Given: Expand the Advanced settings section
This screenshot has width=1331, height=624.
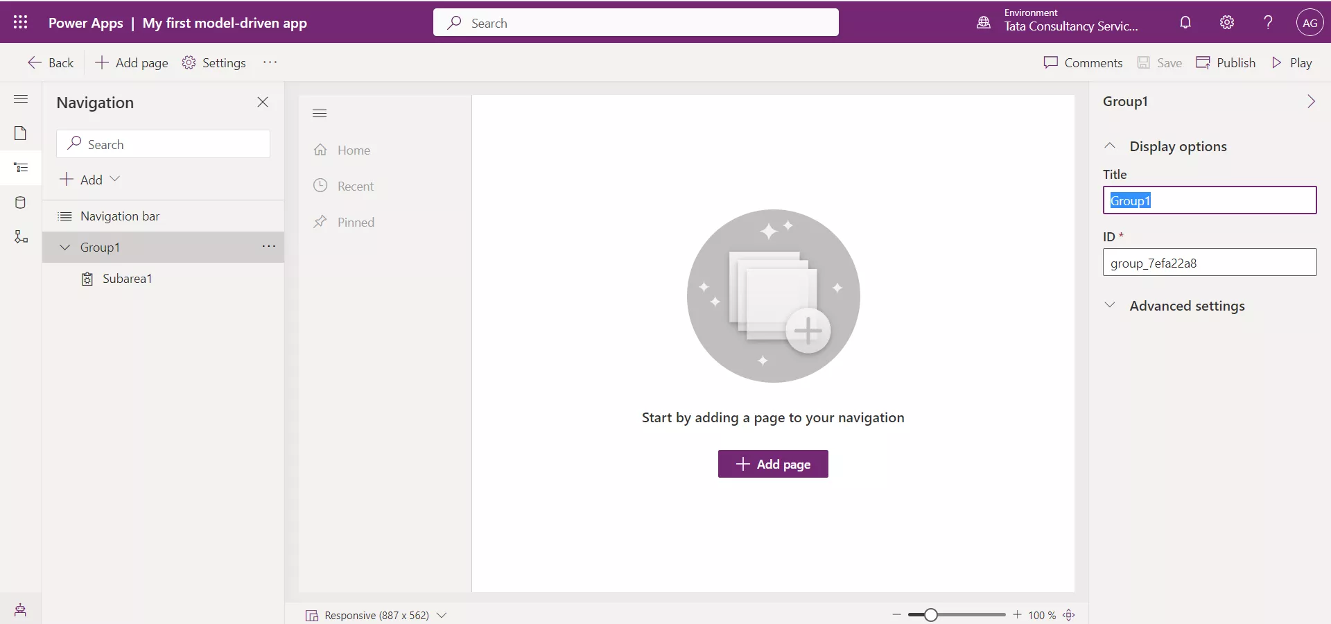Looking at the screenshot, I should tap(1109, 305).
